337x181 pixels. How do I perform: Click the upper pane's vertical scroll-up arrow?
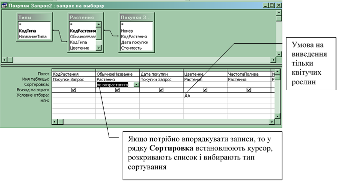(279, 13)
